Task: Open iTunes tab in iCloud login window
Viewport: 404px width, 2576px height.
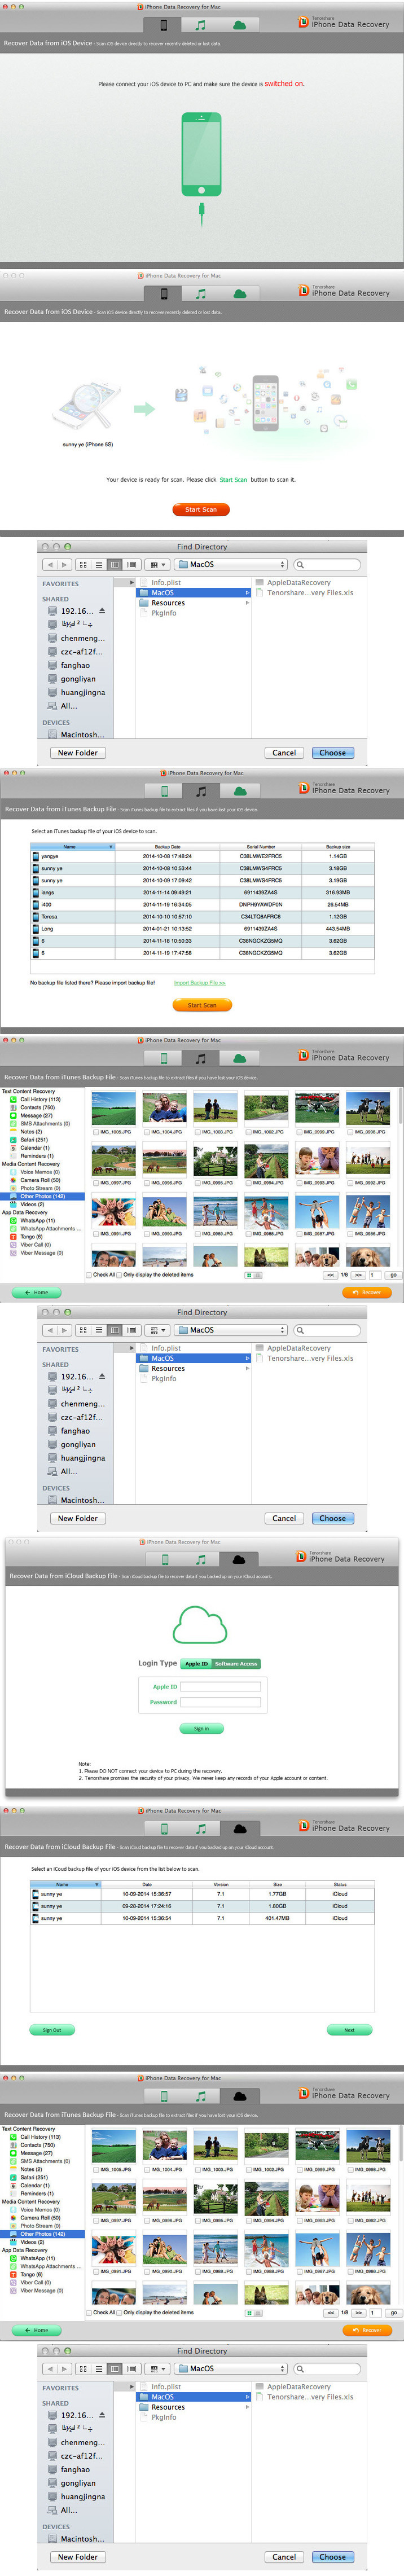Action: [x=201, y=1558]
